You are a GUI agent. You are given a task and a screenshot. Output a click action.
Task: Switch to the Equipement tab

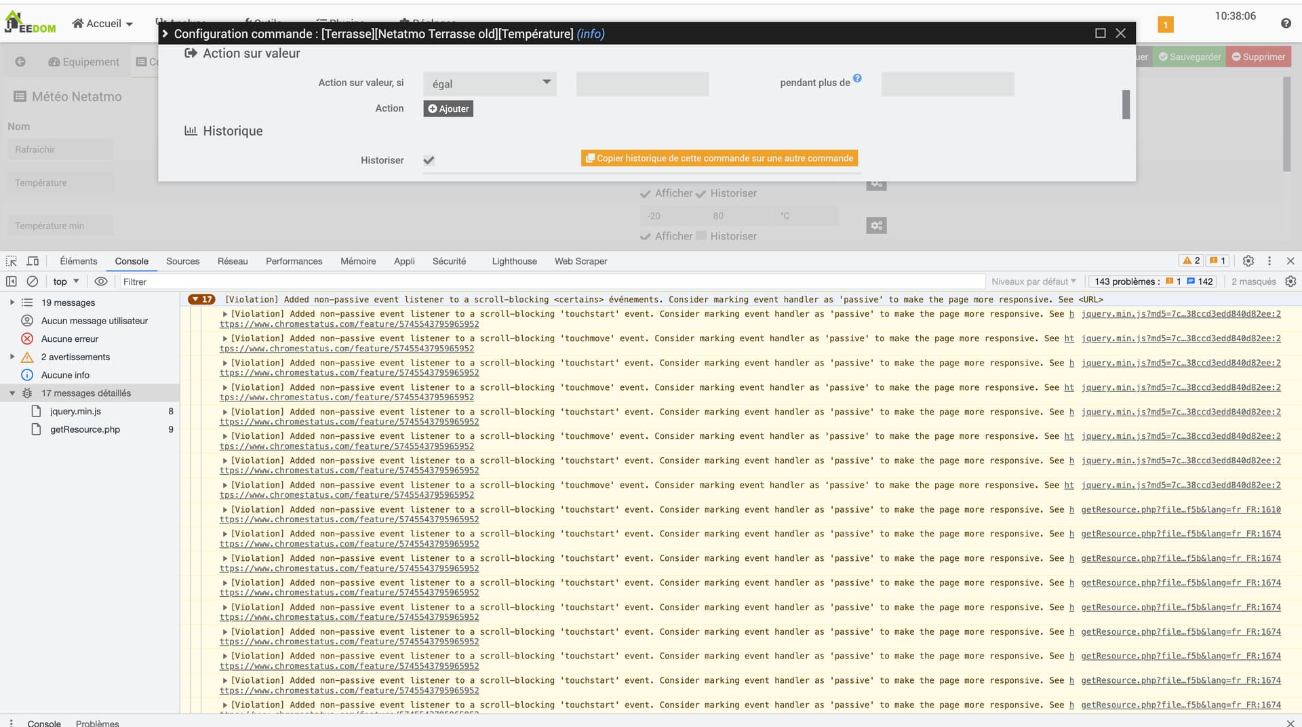pos(83,62)
